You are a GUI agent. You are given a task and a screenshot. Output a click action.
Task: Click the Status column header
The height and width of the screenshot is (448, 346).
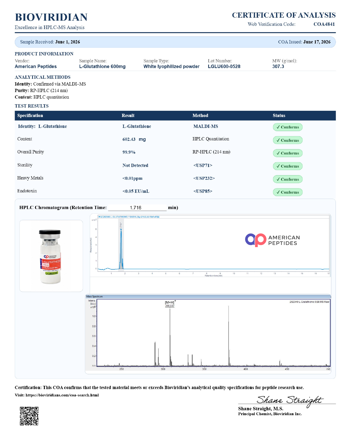coord(279,115)
